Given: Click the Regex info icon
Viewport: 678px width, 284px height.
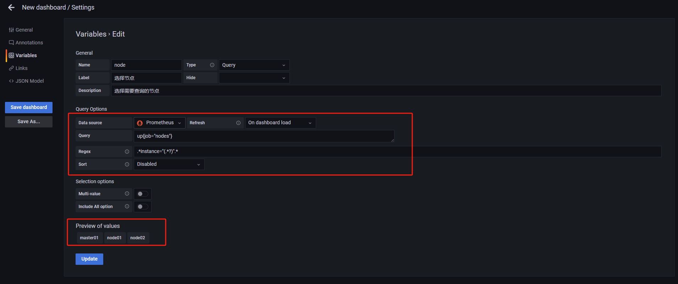Looking at the screenshot, I should pyautogui.click(x=127, y=152).
